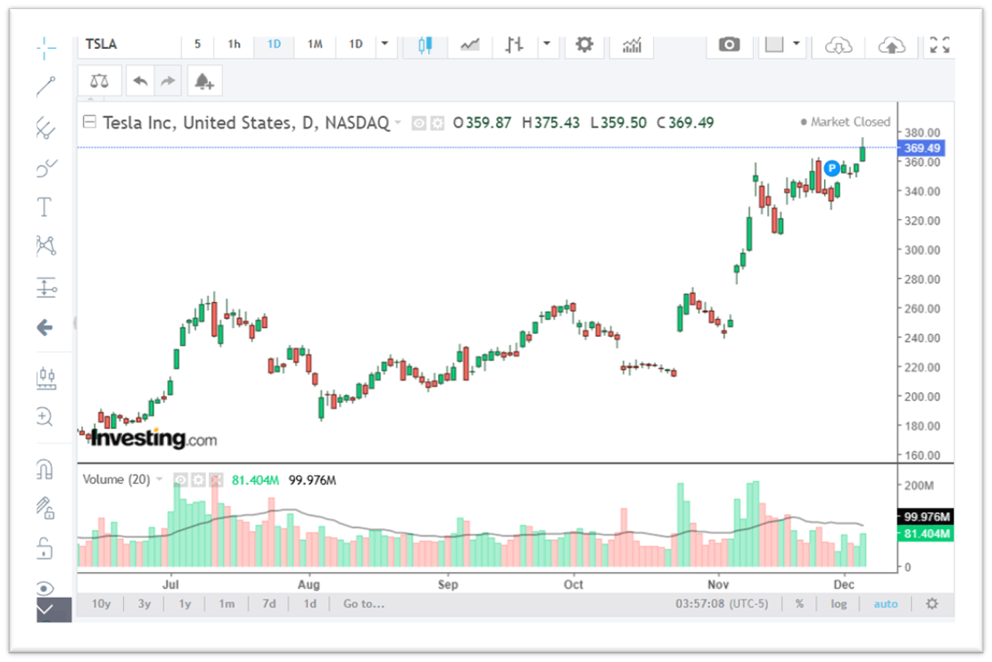Screen dimensions: 992x662
Task: Select the long position prediction tool
Action: click(x=45, y=288)
